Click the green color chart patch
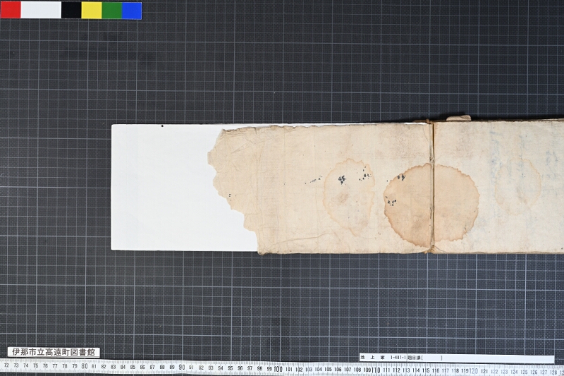The image size is (564, 376). [112, 10]
